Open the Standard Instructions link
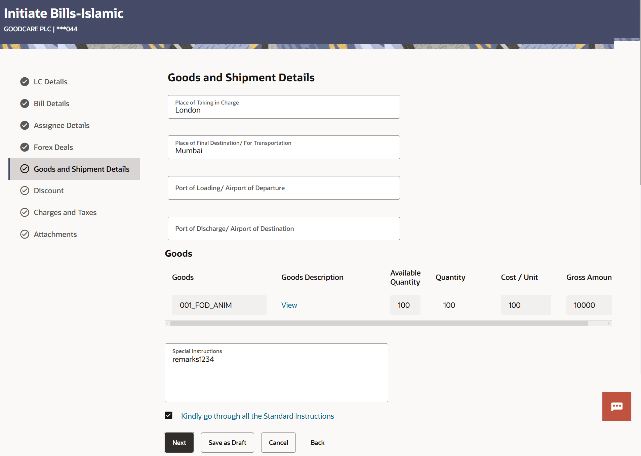This screenshot has width=641, height=456. click(x=257, y=416)
